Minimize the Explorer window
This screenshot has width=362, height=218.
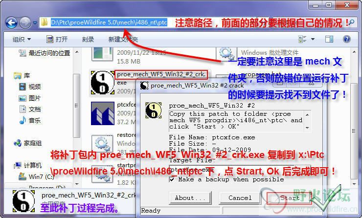tap(316, 4)
